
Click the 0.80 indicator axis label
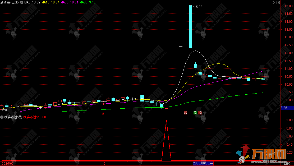(290, 128)
